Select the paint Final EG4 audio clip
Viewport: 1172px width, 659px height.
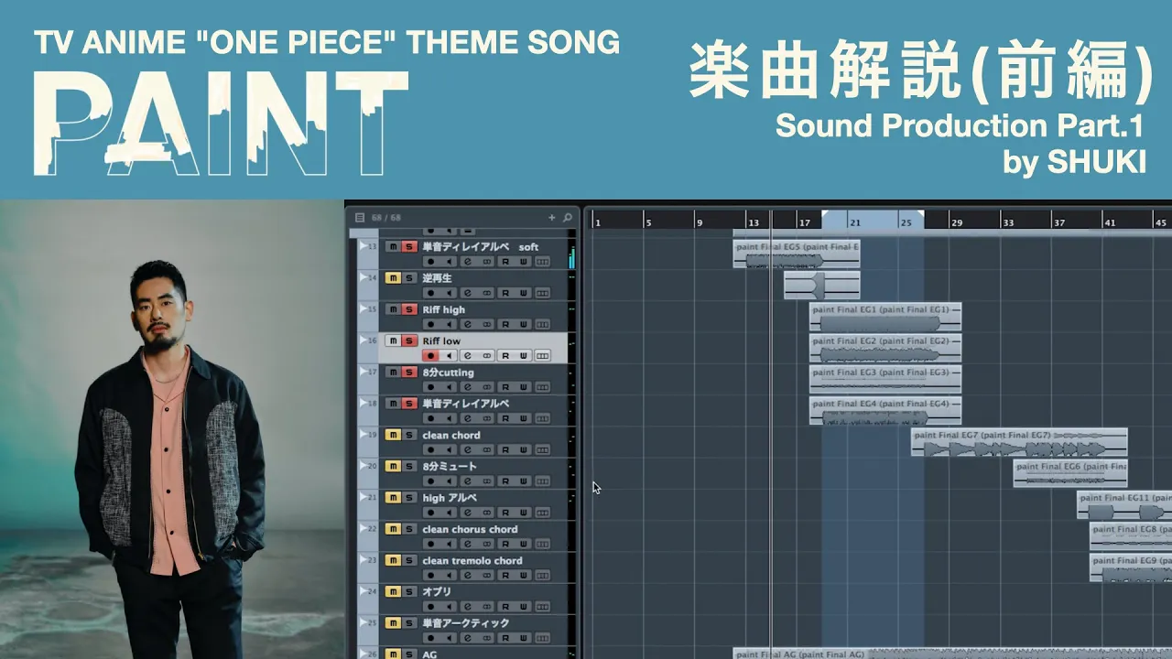[x=885, y=411]
